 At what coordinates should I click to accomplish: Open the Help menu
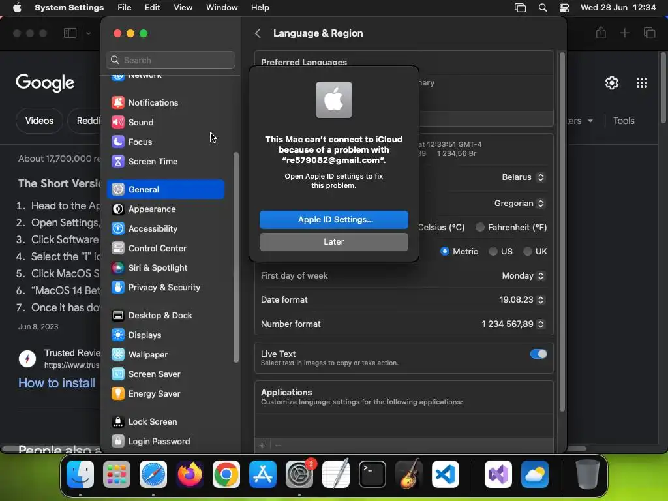pos(260,8)
